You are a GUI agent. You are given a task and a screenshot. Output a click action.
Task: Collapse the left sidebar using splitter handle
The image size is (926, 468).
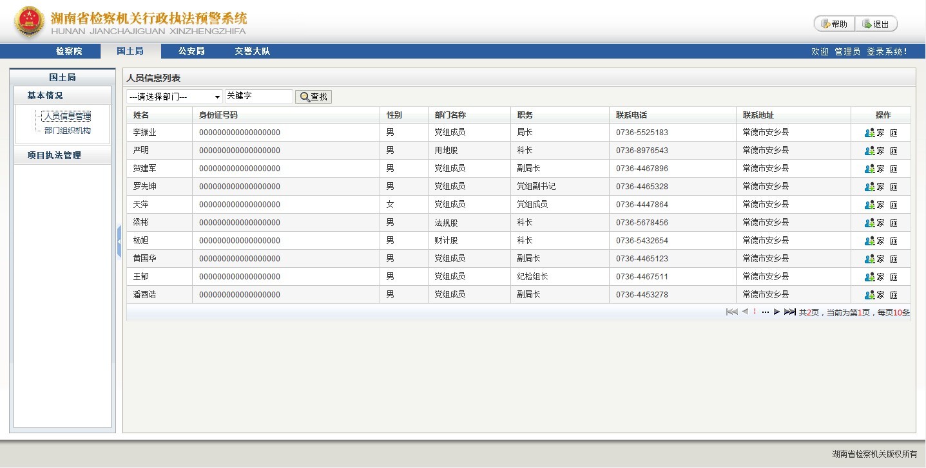click(119, 241)
